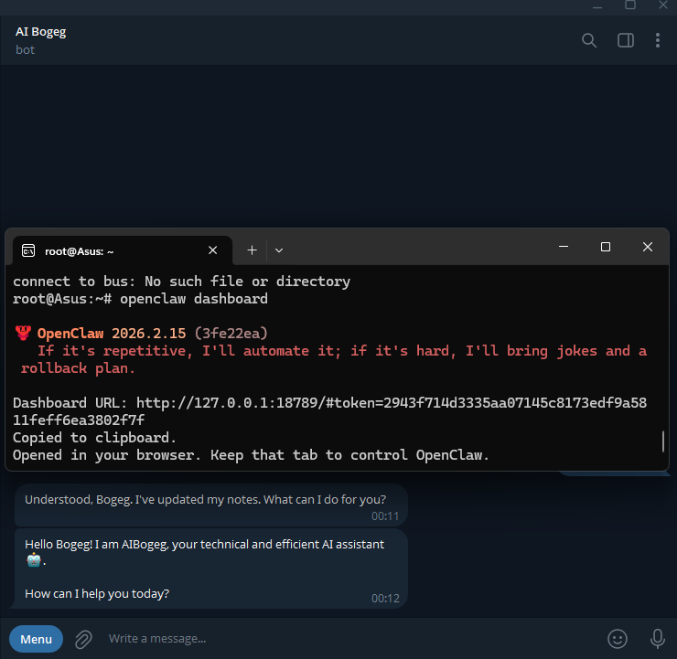Click 'connect to bus' error line
The height and width of the screenshot is (659, 677).
(x=181, y=282)
